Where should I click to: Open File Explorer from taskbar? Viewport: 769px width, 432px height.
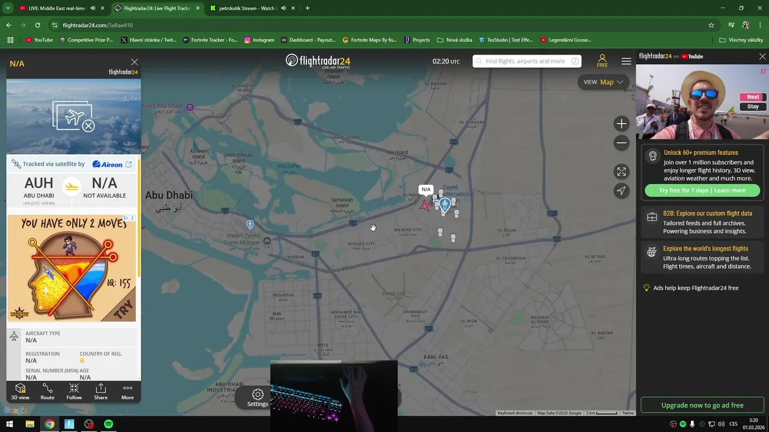coord(29,424)
